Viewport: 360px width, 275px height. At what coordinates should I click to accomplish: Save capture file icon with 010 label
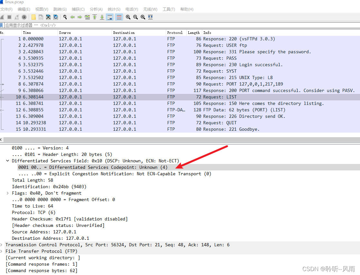(x=41, y=17)
